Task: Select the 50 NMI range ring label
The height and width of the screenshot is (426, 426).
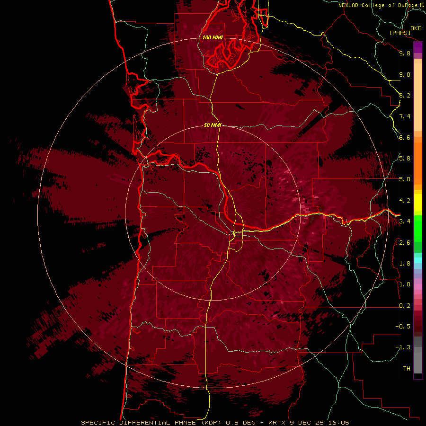Action: tap(213, 125)
